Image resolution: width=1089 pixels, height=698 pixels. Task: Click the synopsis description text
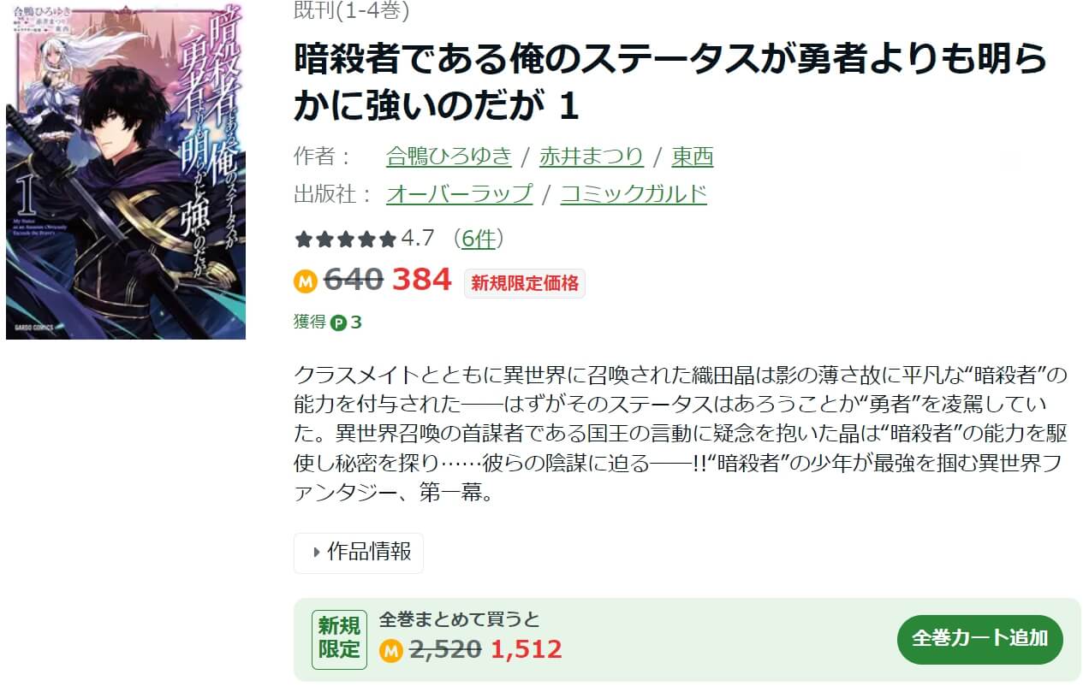pos(678,435)
